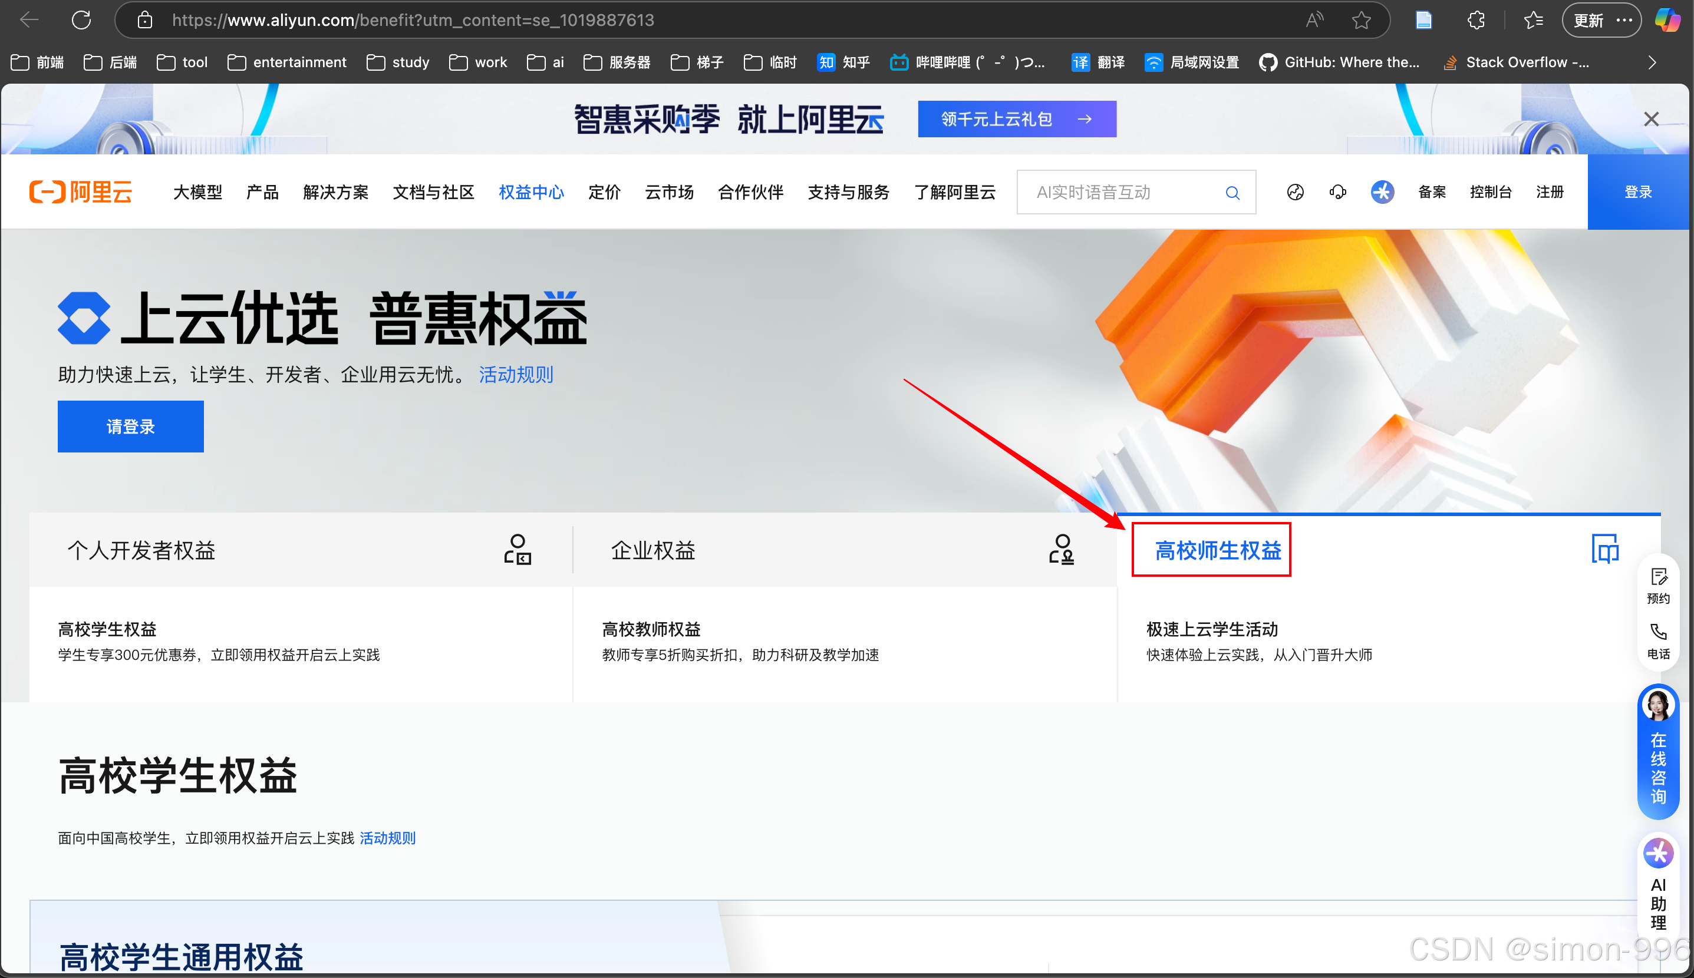Open the blue document reader icon
The height and width of the screenshot is (978, 1694).
[x=1423, y=20]
